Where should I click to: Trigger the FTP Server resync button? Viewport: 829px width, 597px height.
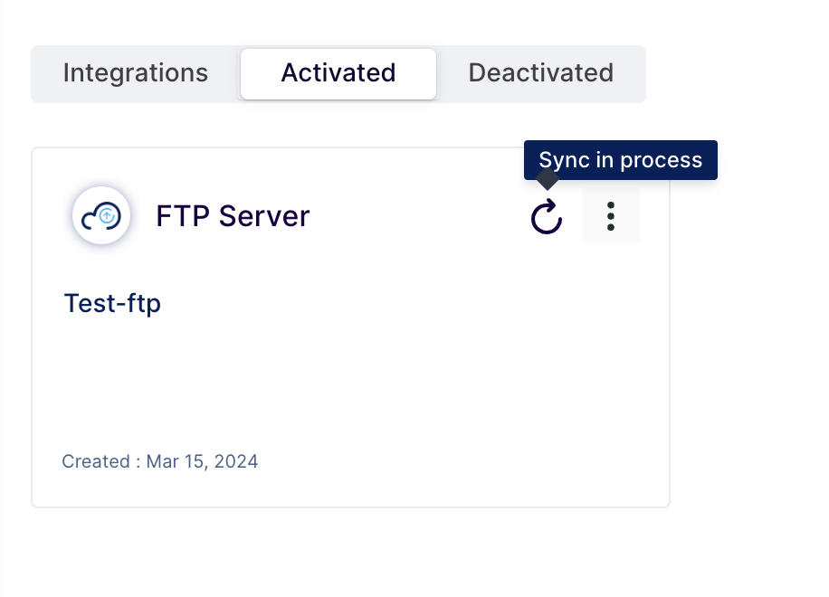[547, 216]
